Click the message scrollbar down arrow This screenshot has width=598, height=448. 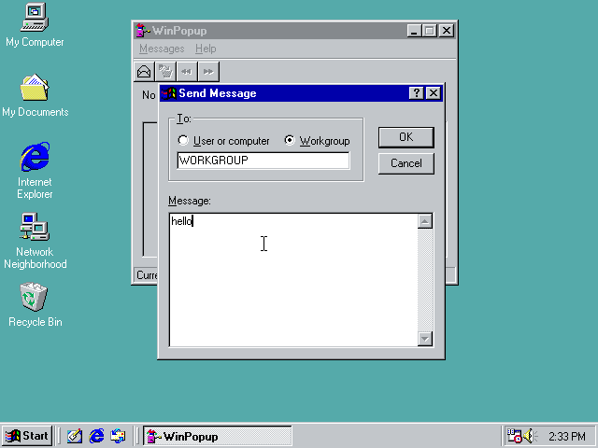pyautogui.click(x=425, y=339)
